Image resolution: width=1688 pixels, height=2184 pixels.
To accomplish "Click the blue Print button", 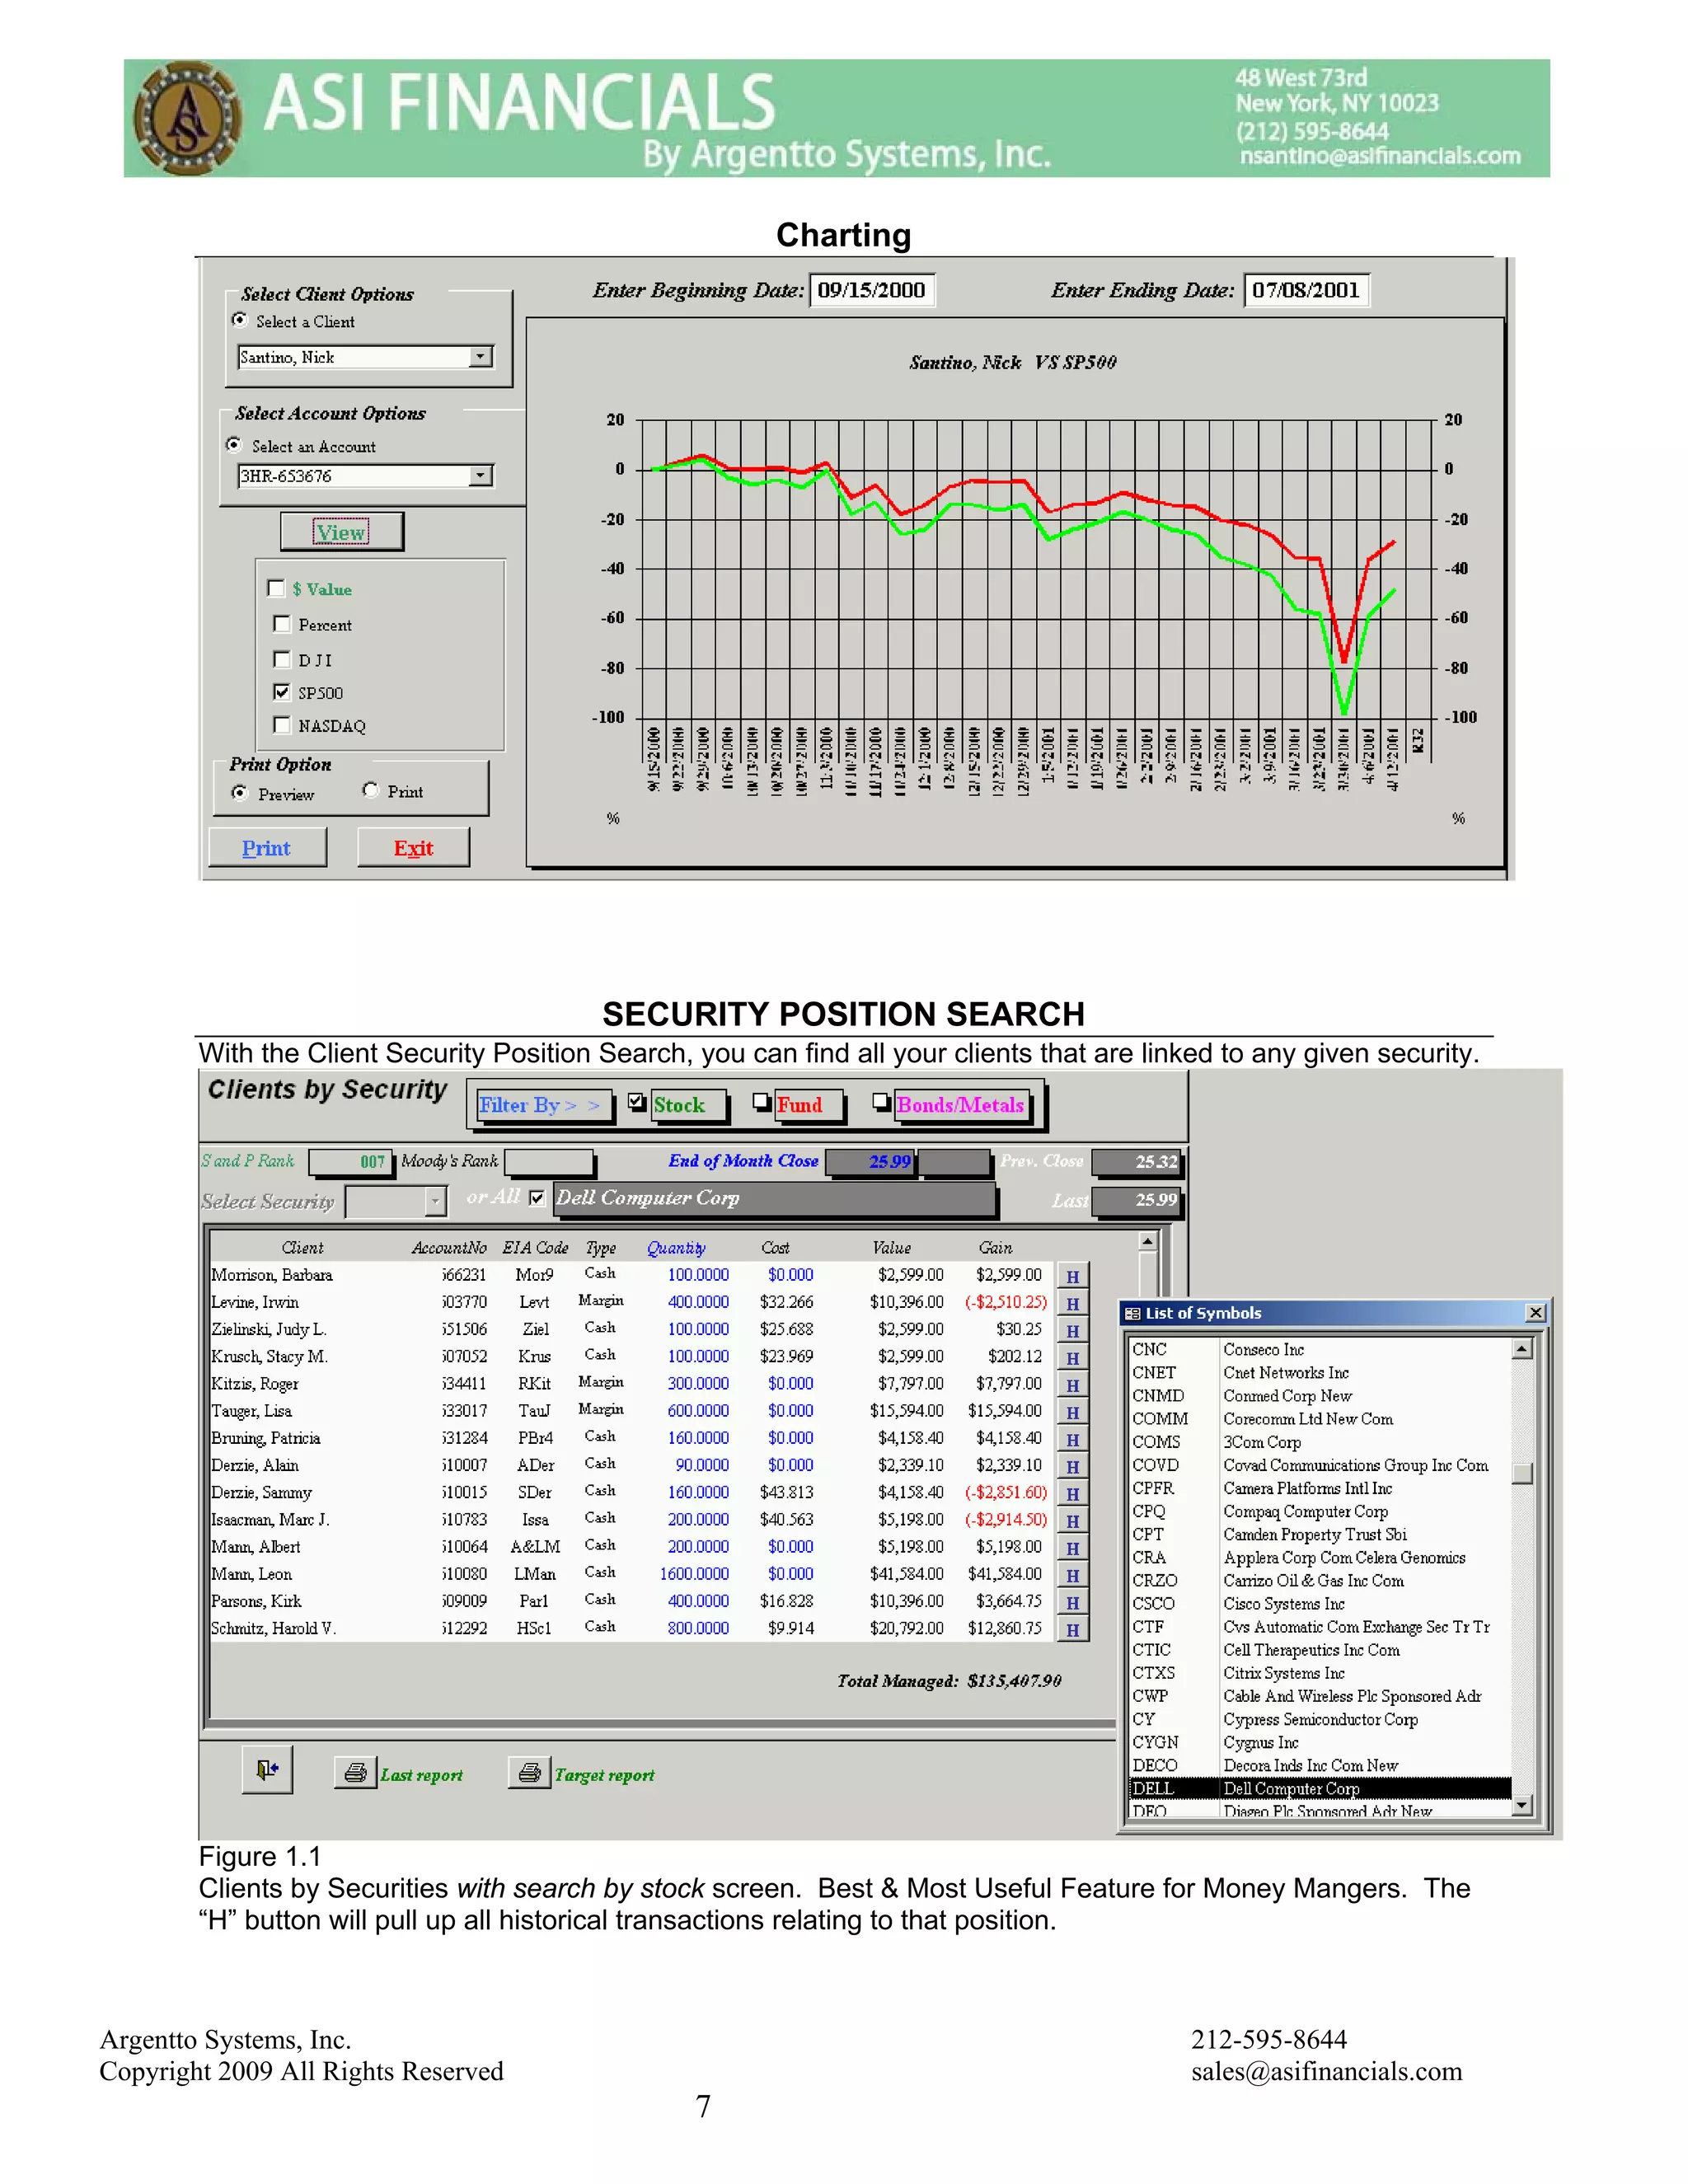I will (267, 848).
